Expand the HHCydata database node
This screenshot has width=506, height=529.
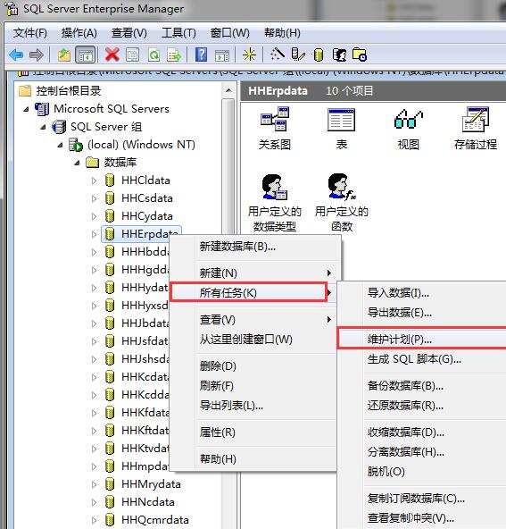[94, 216]
